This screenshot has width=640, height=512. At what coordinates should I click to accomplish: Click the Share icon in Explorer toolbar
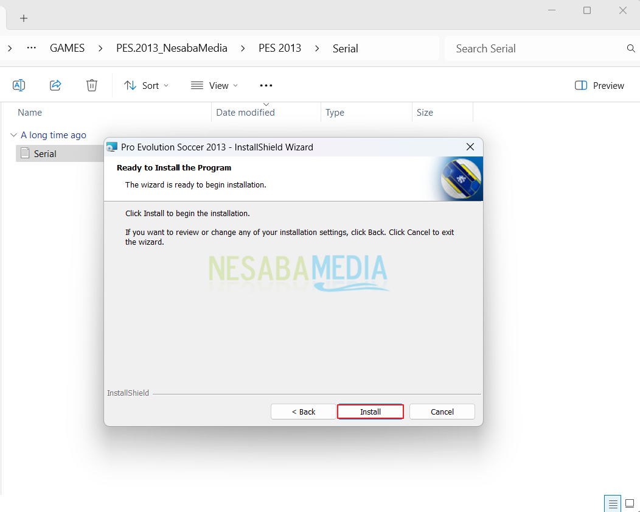coord(55,85)
